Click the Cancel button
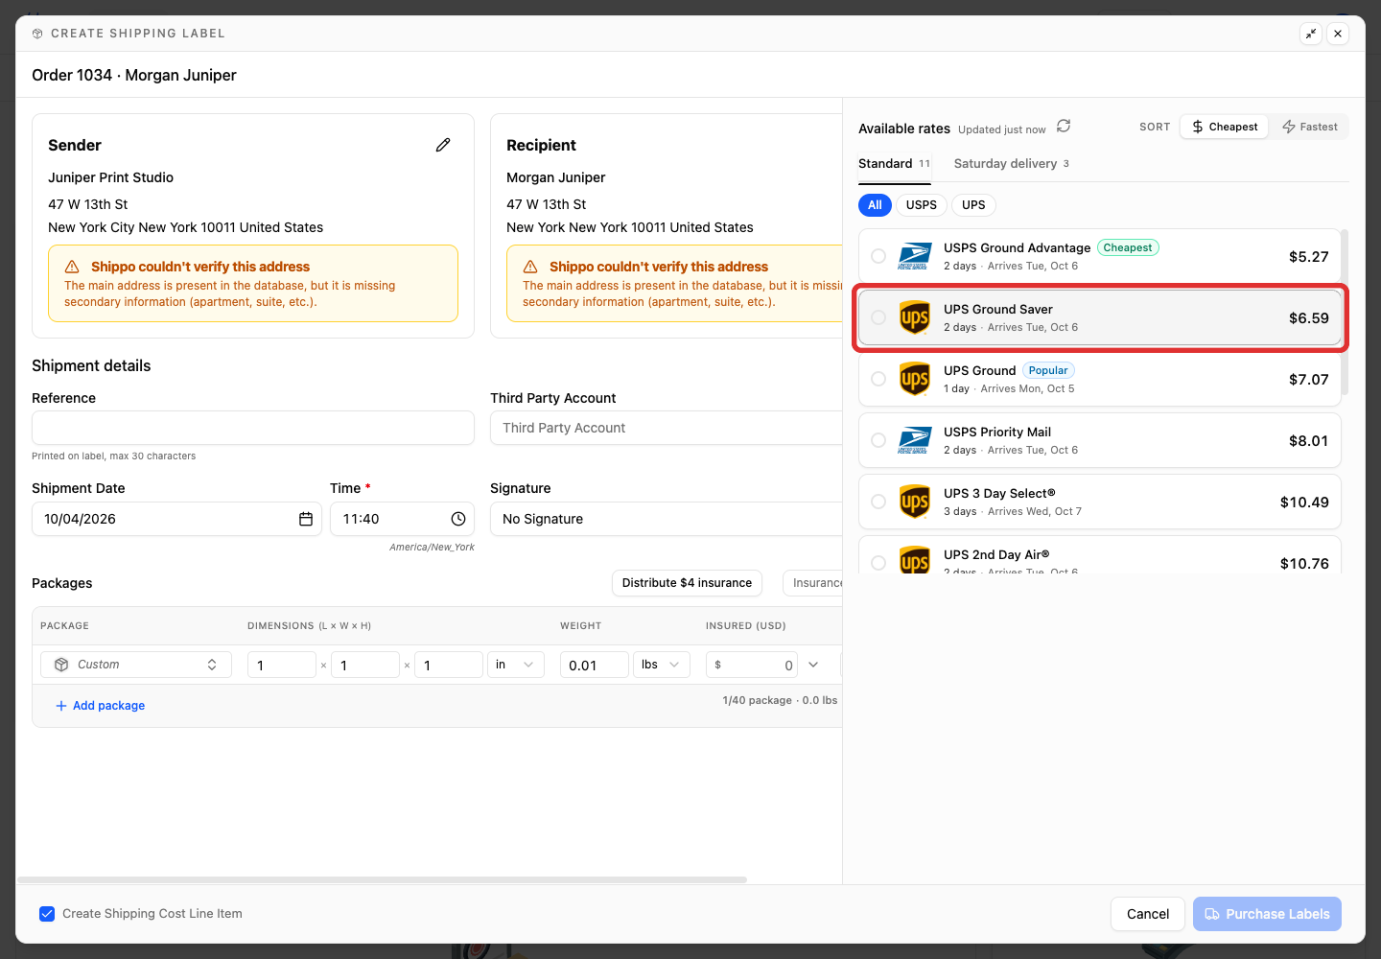1381x959 pixels. tap(1148, 914)
